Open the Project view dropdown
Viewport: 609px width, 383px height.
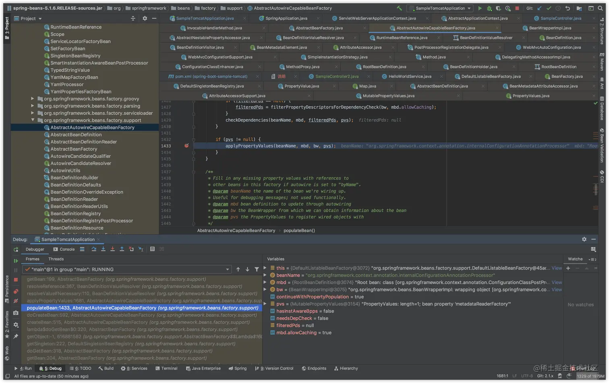pos(28,19)
